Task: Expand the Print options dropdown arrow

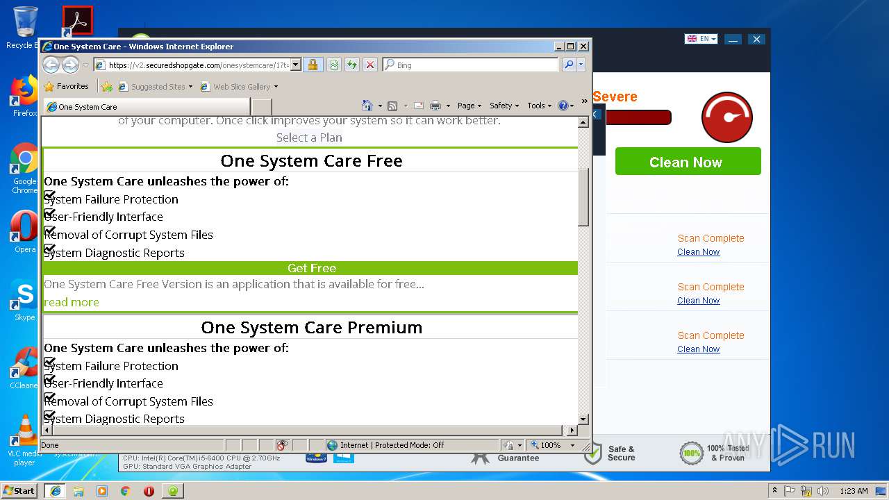Action: [448, 106]
